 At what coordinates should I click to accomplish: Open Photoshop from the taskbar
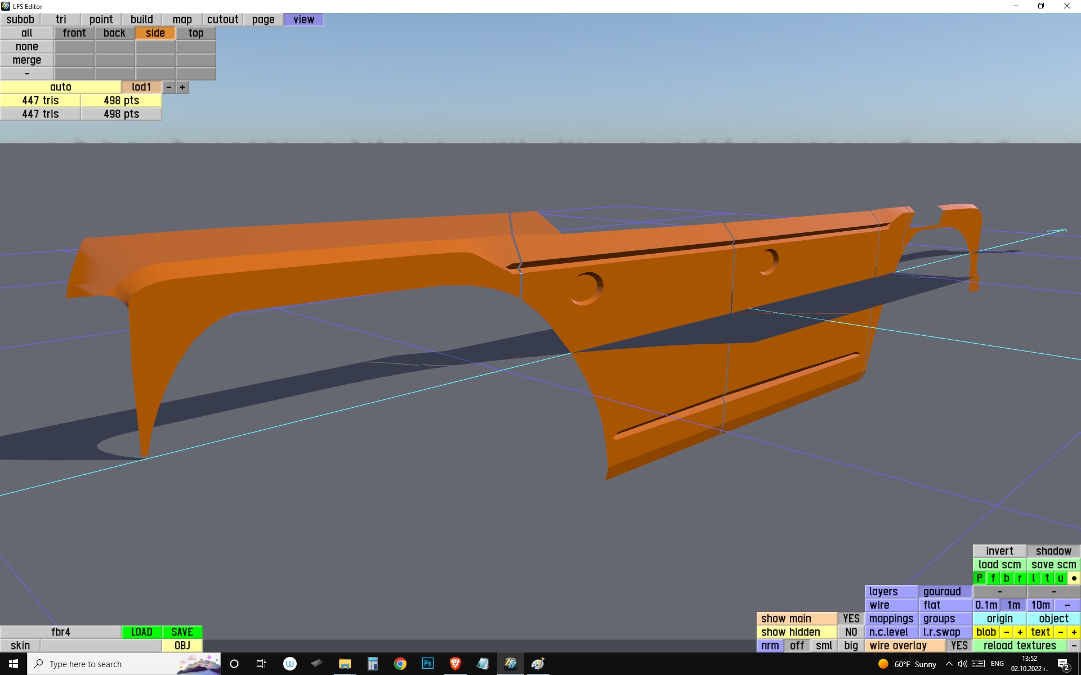pyautogui.click(x=427, y=664)
